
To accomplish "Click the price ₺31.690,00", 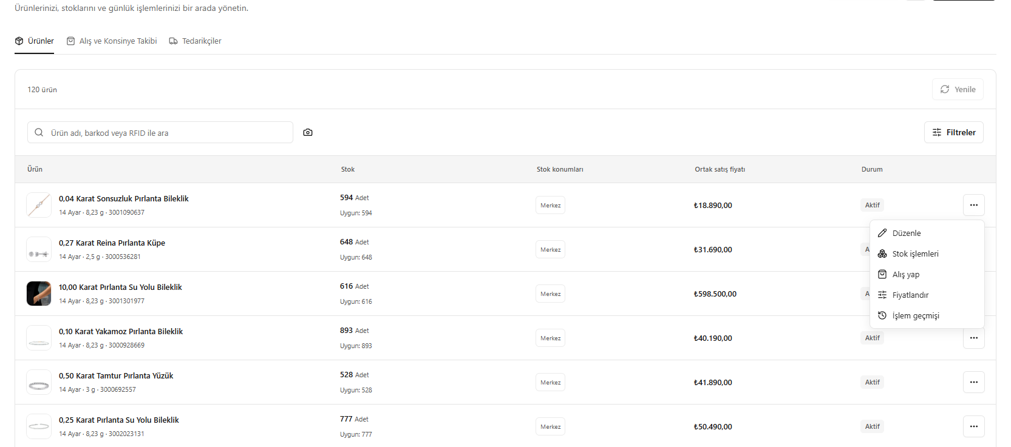I will point(713,249).
